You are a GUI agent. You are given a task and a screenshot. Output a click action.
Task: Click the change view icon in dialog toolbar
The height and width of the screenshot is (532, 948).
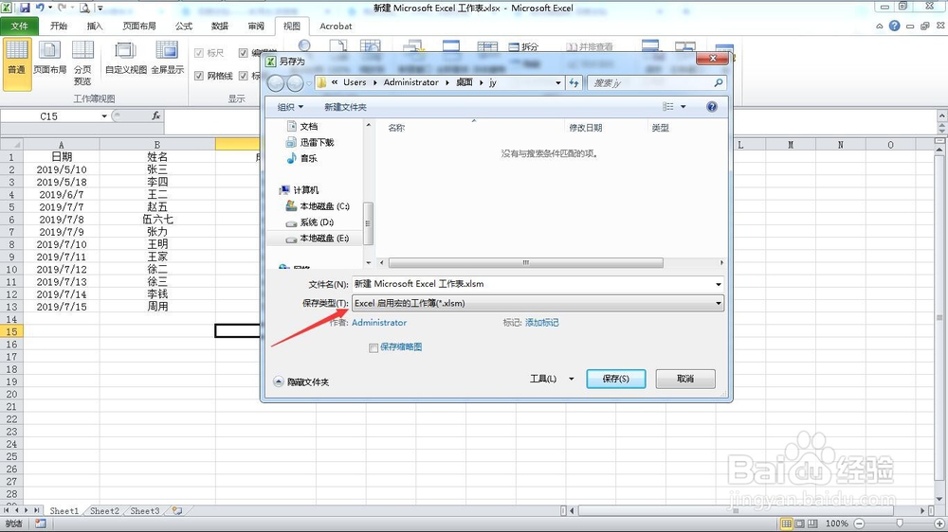[x=668, y=106]
